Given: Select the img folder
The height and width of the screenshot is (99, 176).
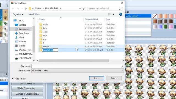Looking at the screenshot, I should pos(44,39).
